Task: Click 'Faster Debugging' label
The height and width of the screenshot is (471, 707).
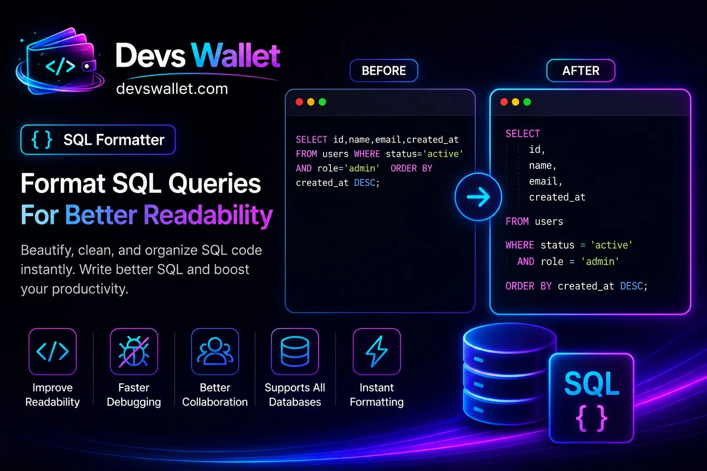Action: (x=134, y=395)
